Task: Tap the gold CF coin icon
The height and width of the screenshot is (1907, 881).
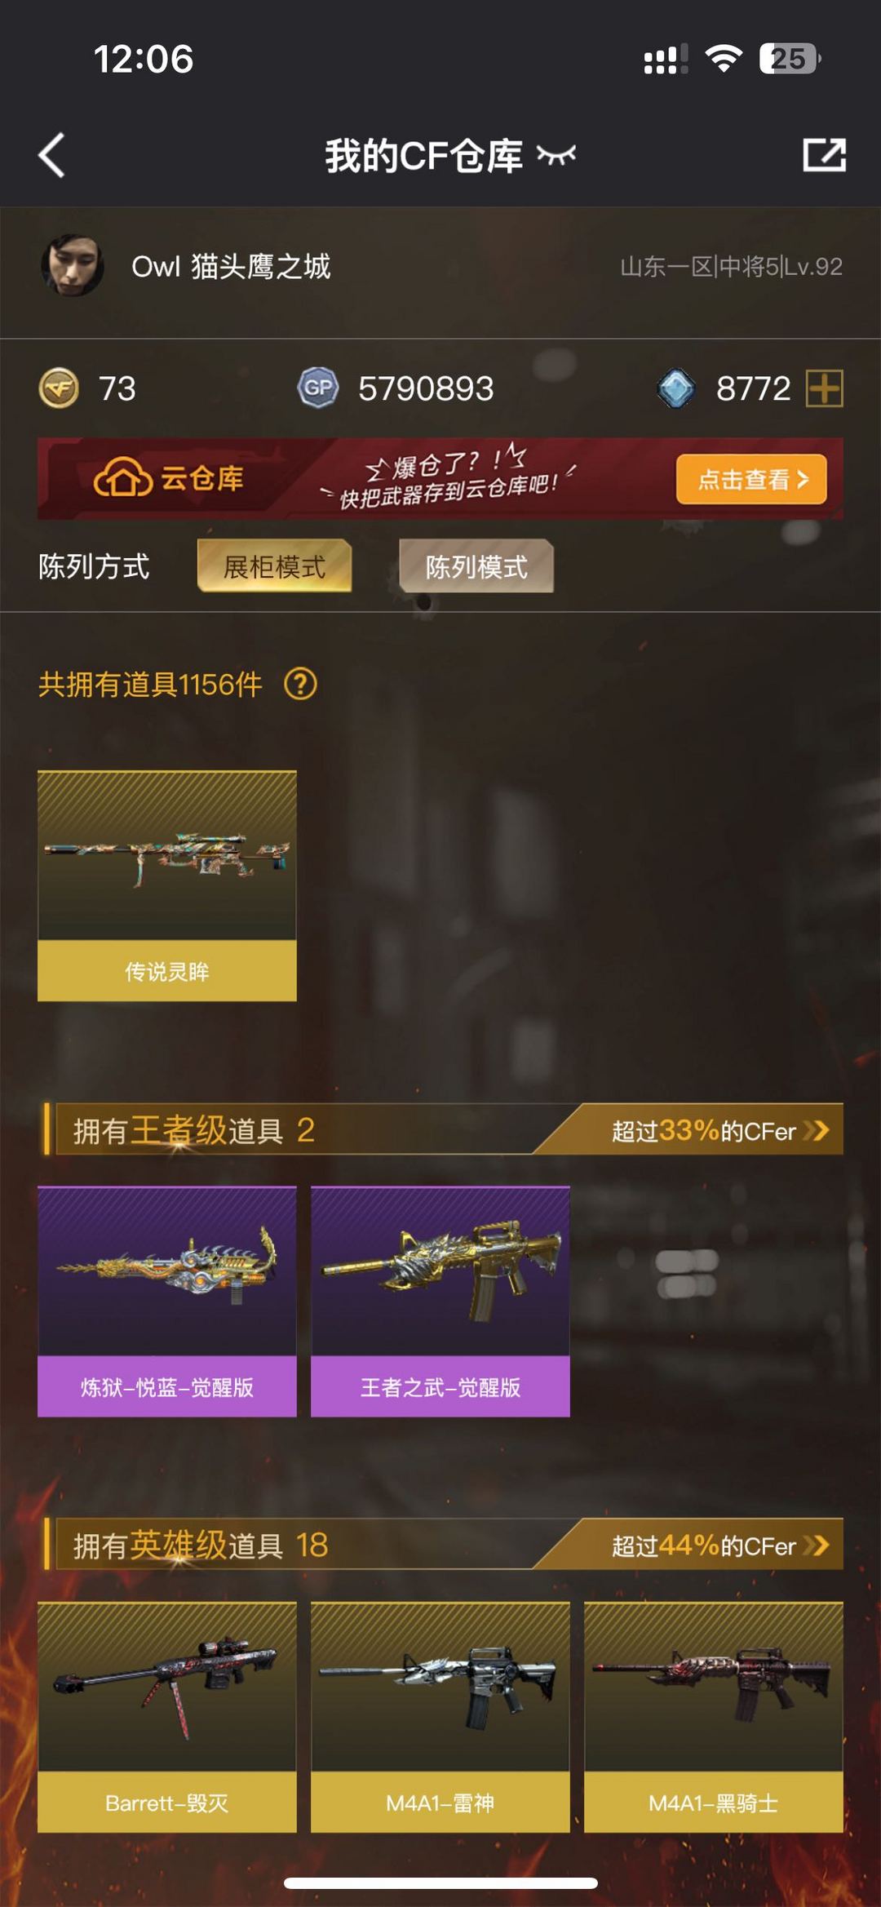Action: click(59, 388)
